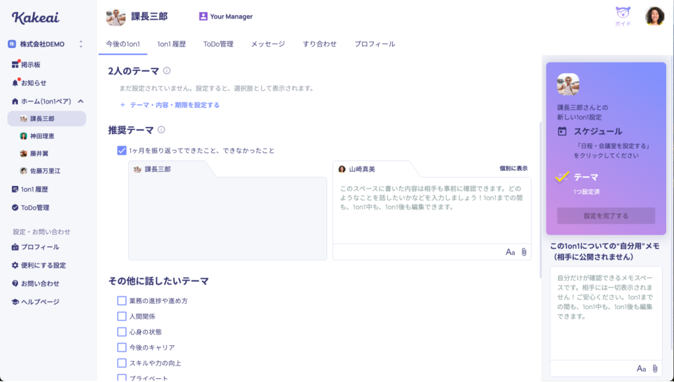
Task: Switch to the 今後の1on1 tab
Action: click(123, 44)
